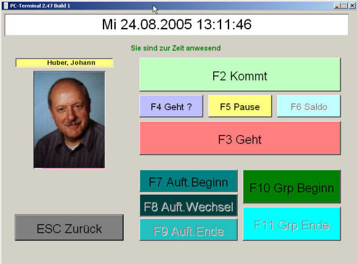
Task: Switch order using F8 Auft.Wechsel
Action: coord(188,206)
